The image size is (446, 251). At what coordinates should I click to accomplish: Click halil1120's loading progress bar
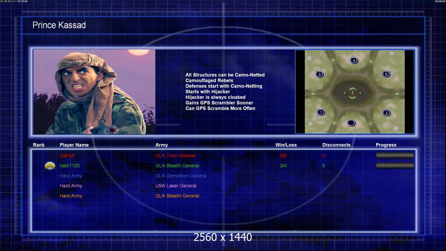(x=395, y=165)
